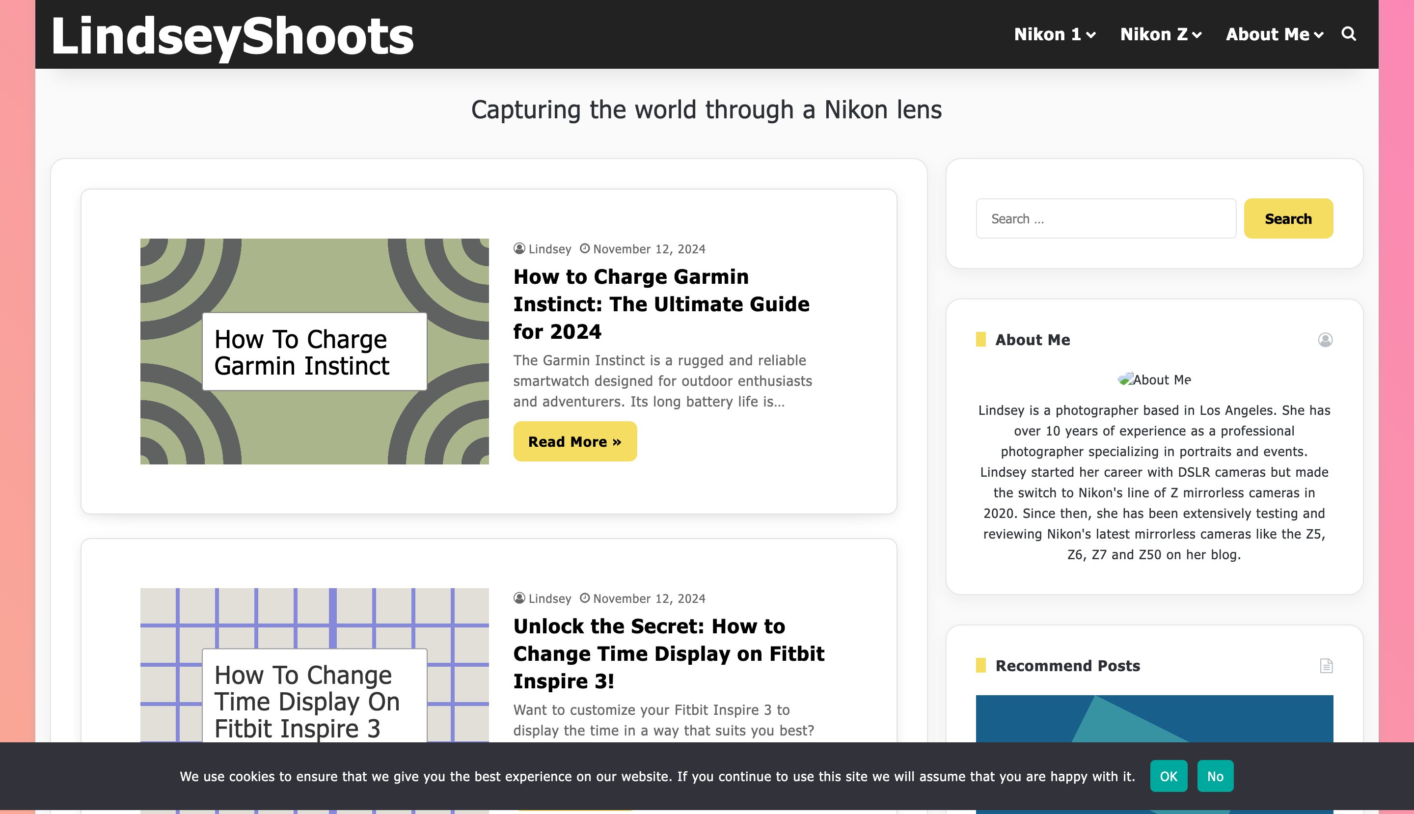Expand the Nikon Z dropdown chevron

coord(1196,35)
